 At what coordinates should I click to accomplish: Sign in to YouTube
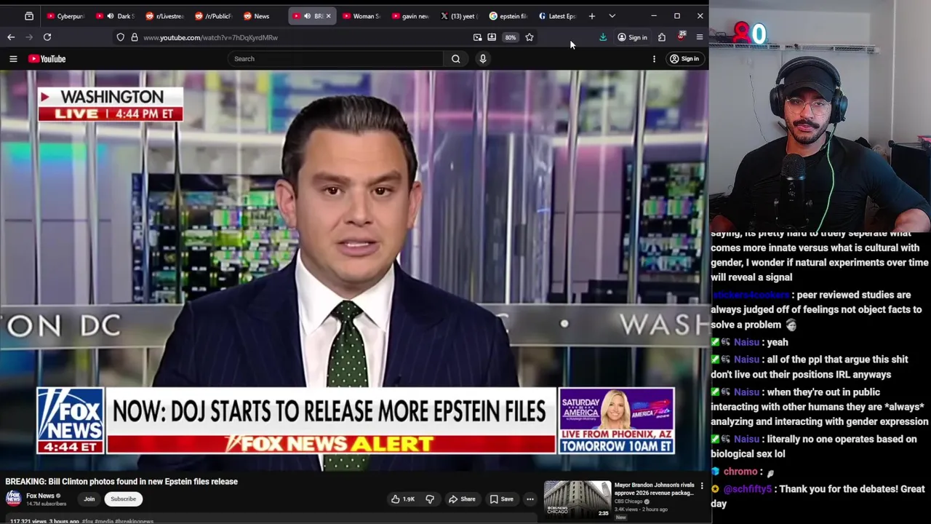click(x=684, y=59)
